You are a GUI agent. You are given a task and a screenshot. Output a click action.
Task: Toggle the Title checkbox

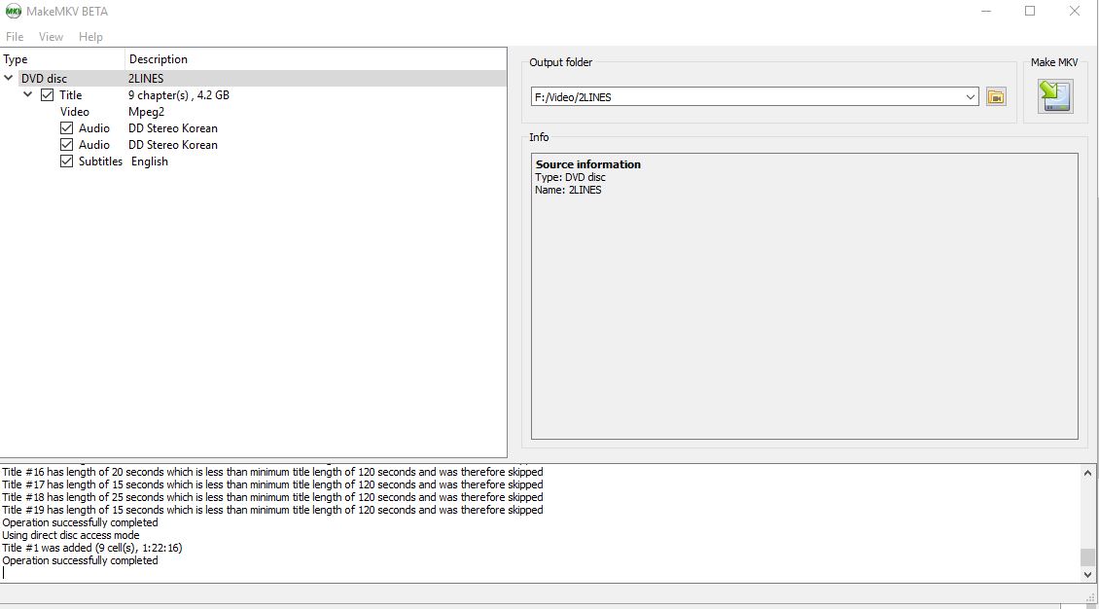47,94
